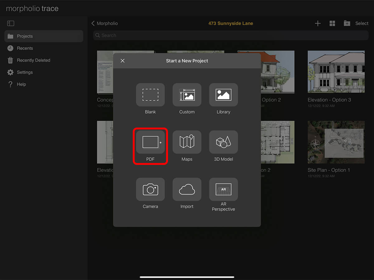Focus the Search field

tap(231, 35)
